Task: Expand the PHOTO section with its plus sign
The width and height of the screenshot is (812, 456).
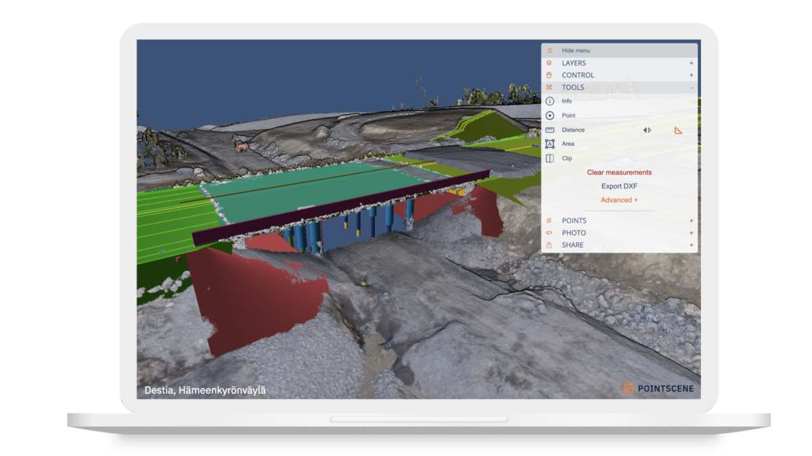Action: tap(692, 233)
